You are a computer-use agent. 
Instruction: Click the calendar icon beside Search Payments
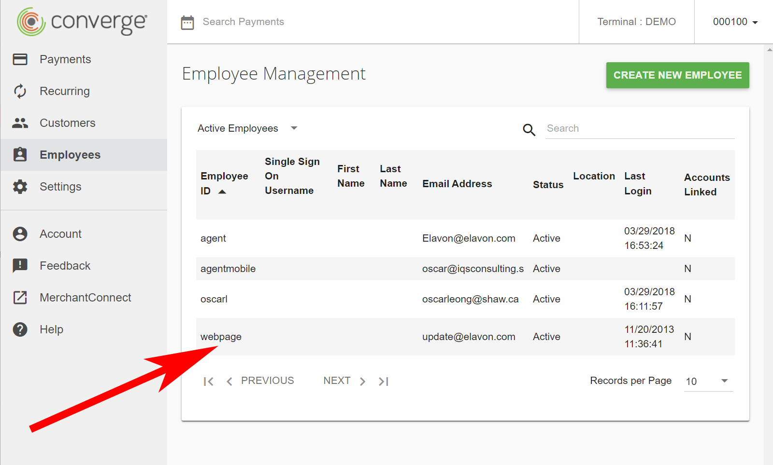[187, 22]
